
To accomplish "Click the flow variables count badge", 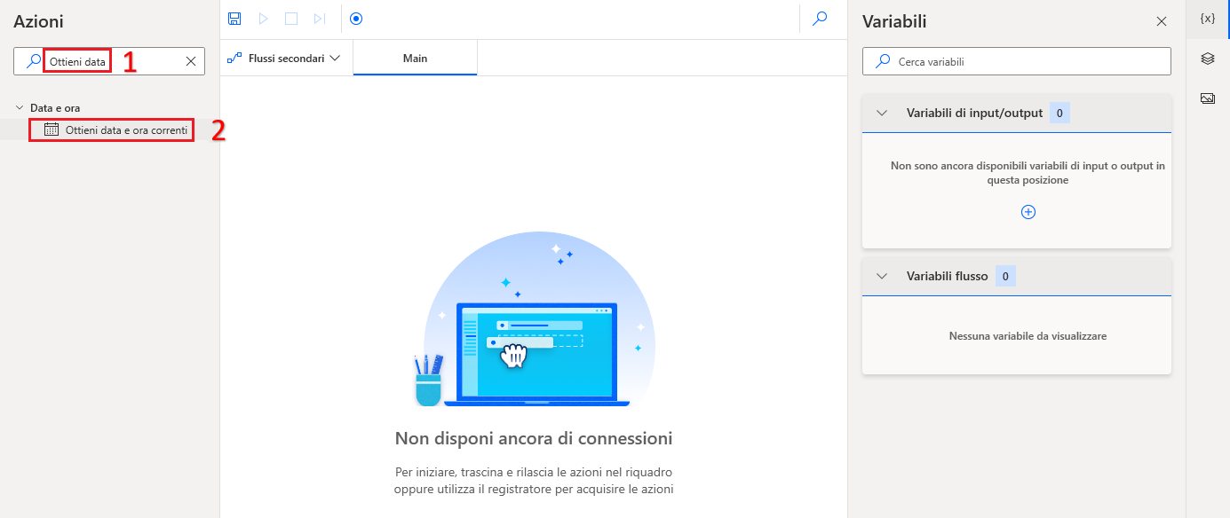I will 1005,276.
